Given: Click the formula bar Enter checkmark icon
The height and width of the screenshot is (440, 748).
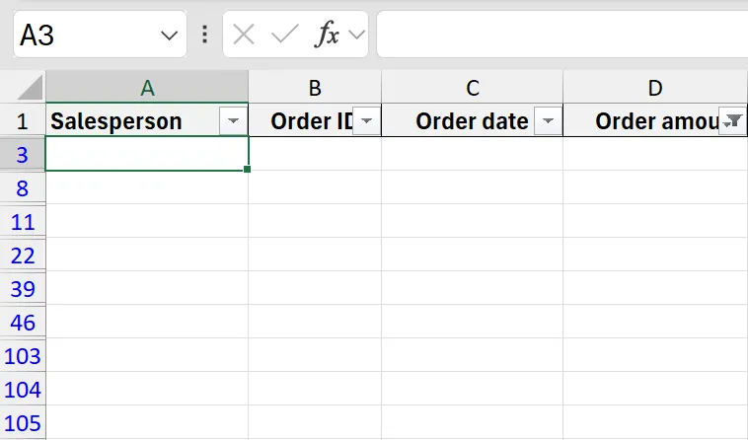Looking at the screenshot, I should point(284,36).
